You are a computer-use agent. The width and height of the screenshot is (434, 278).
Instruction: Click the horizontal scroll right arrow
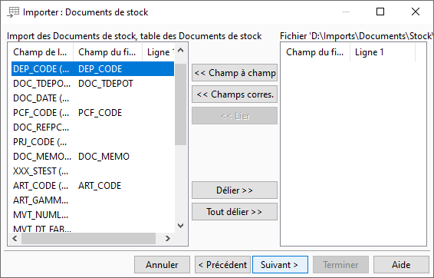point(167,238)
